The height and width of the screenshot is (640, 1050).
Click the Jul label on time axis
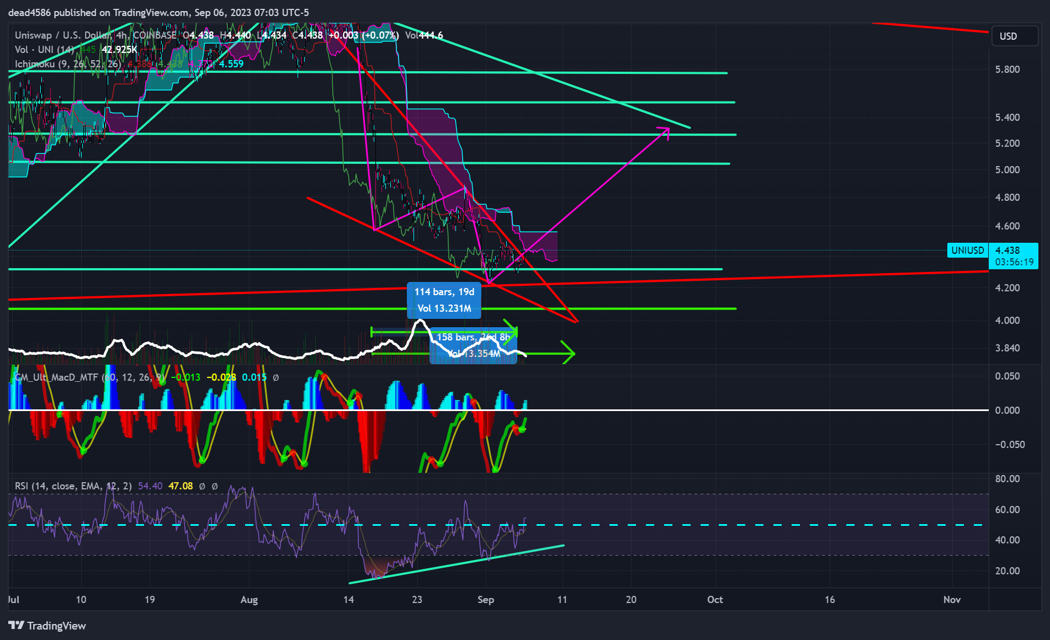(14, 599)
